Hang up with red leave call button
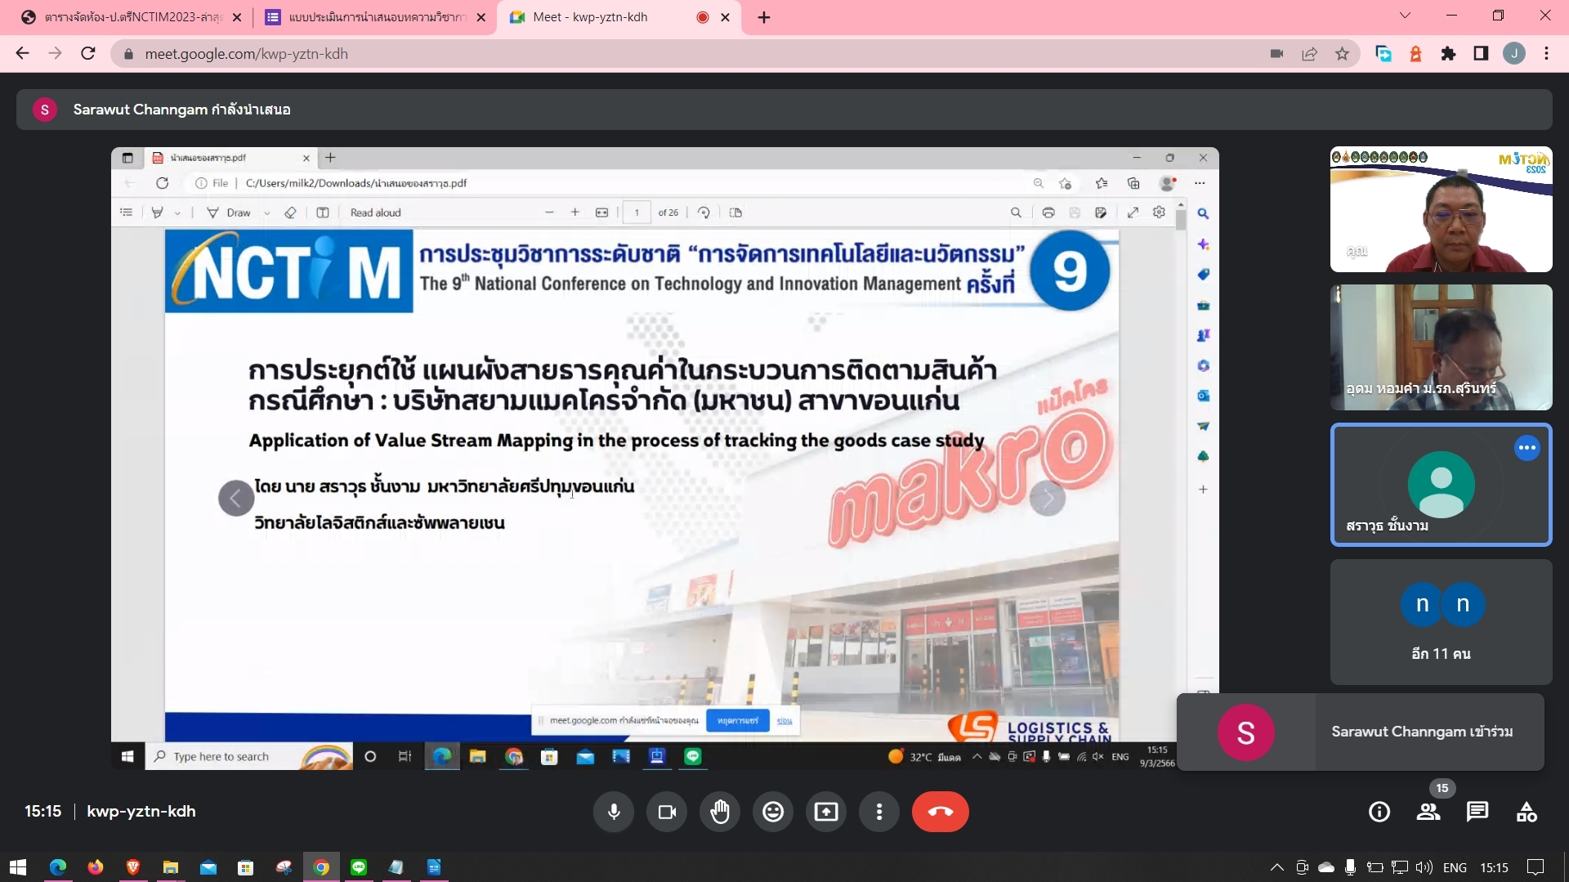1569x882 pixels. pos(940,812)
